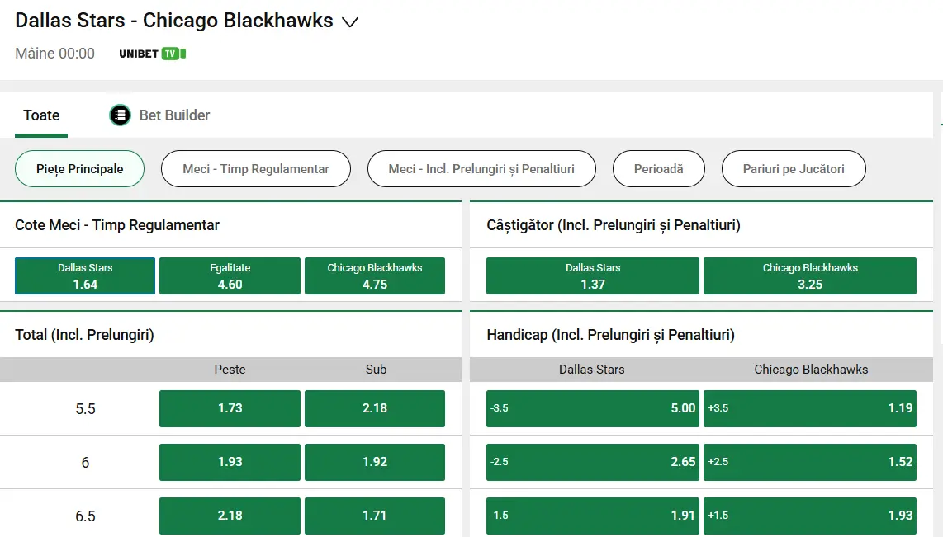The width and height of the screenshot is (943, 537).
Task: Select Dallas Stars at 1.64 odds
Action: (84, 276)
